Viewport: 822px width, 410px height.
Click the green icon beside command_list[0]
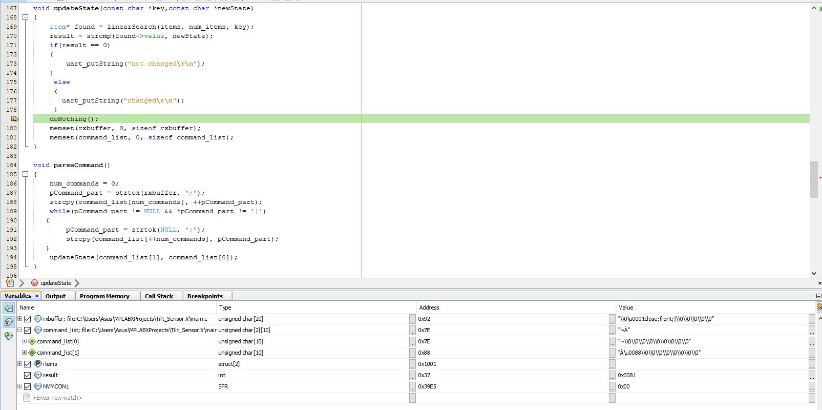pos(32,341)
